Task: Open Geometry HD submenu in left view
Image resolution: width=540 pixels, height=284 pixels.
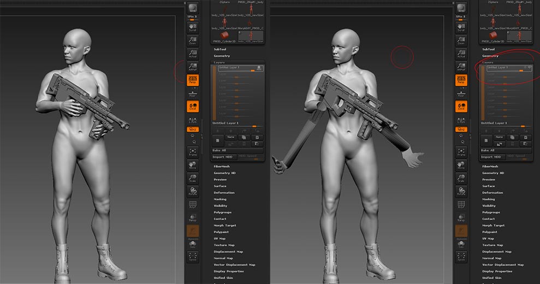Action: pyautogui.click(x=224, y=173)
